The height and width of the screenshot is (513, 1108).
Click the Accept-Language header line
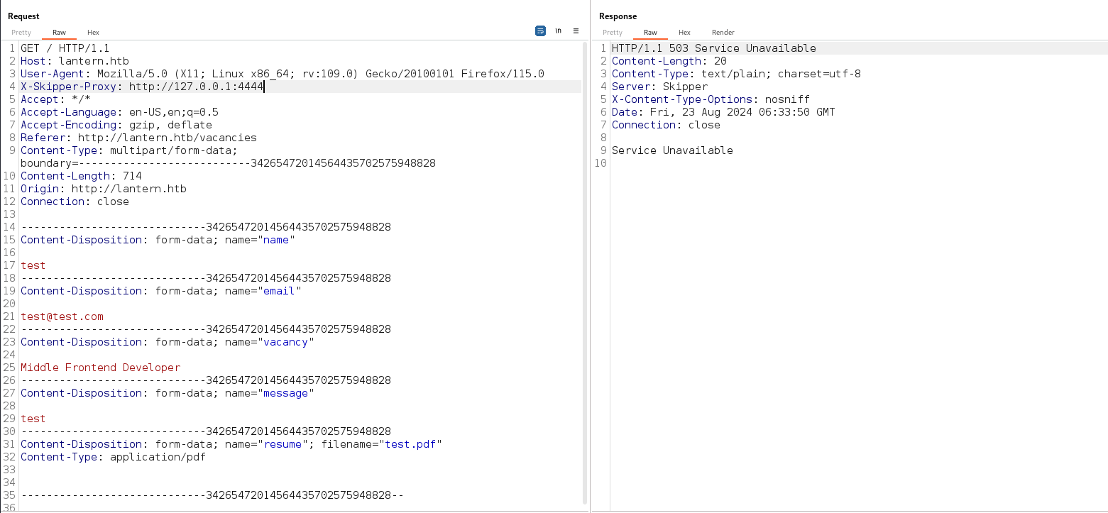[x=119, y=112]
